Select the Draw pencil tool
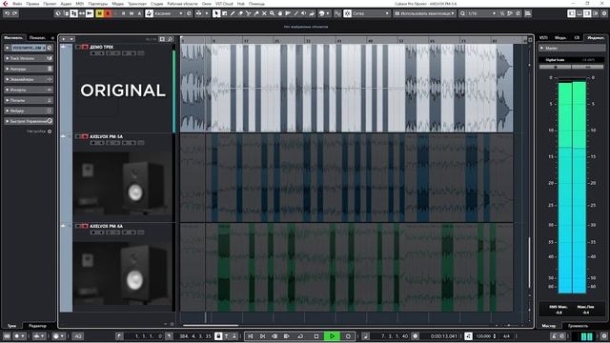Image resolution: width=610 pixels, height=343 pixels. click(233, 13)
